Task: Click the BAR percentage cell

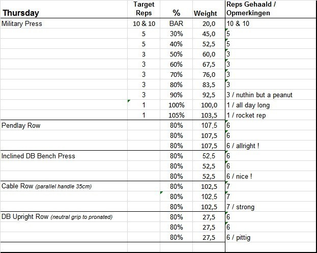Action: click(x=176, y=23)
